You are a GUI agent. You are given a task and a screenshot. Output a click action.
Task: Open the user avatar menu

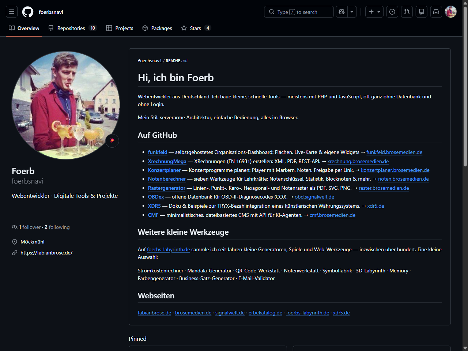pos(451,12)
